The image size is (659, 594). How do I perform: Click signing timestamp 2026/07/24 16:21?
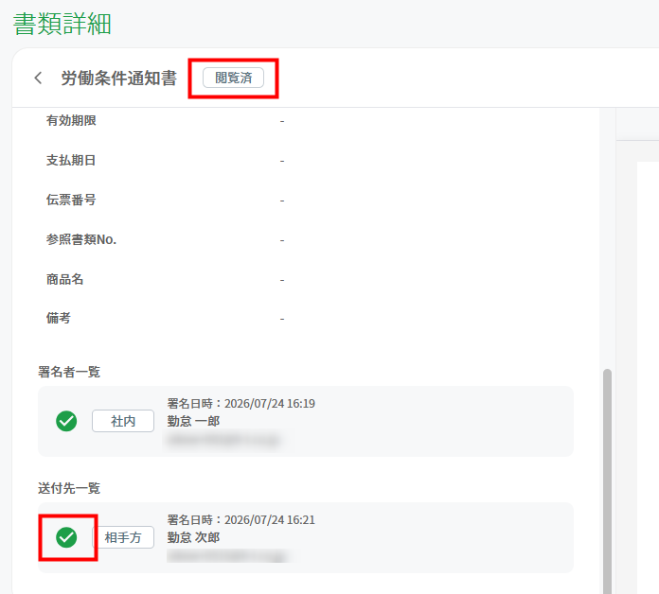(x=270, y=520)
